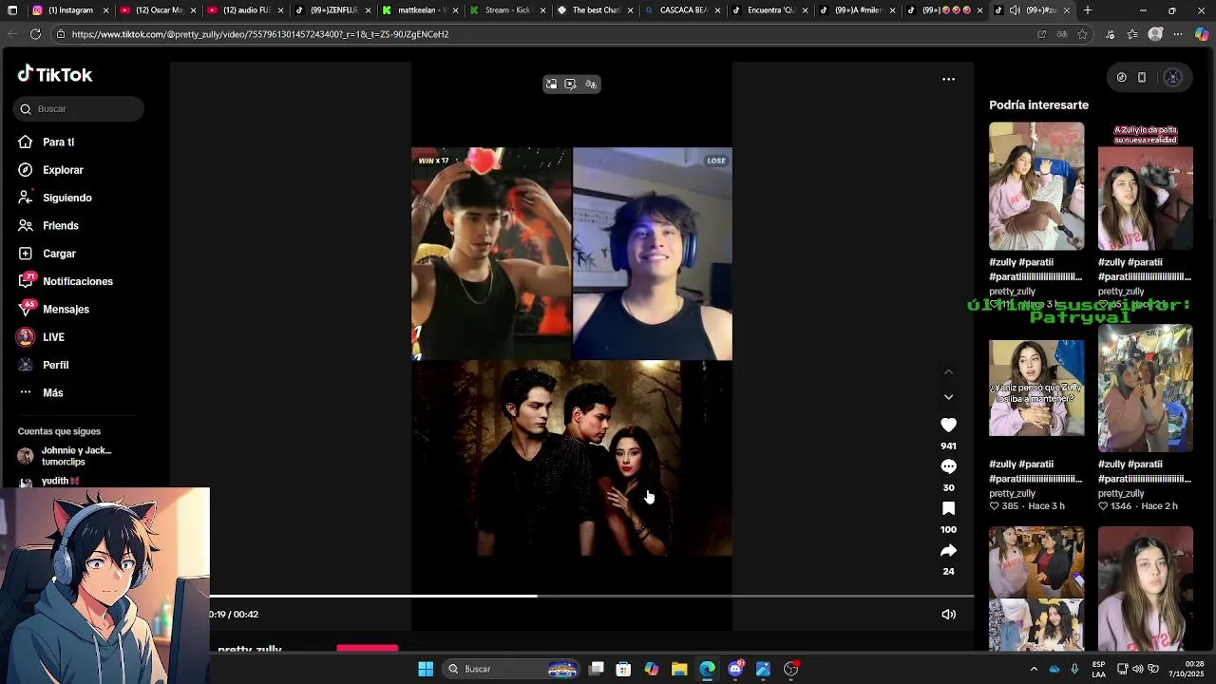The width and height of the screenshot is (1216, 684).
Task: Go back in browser history
Action: [x=12, y=34]
